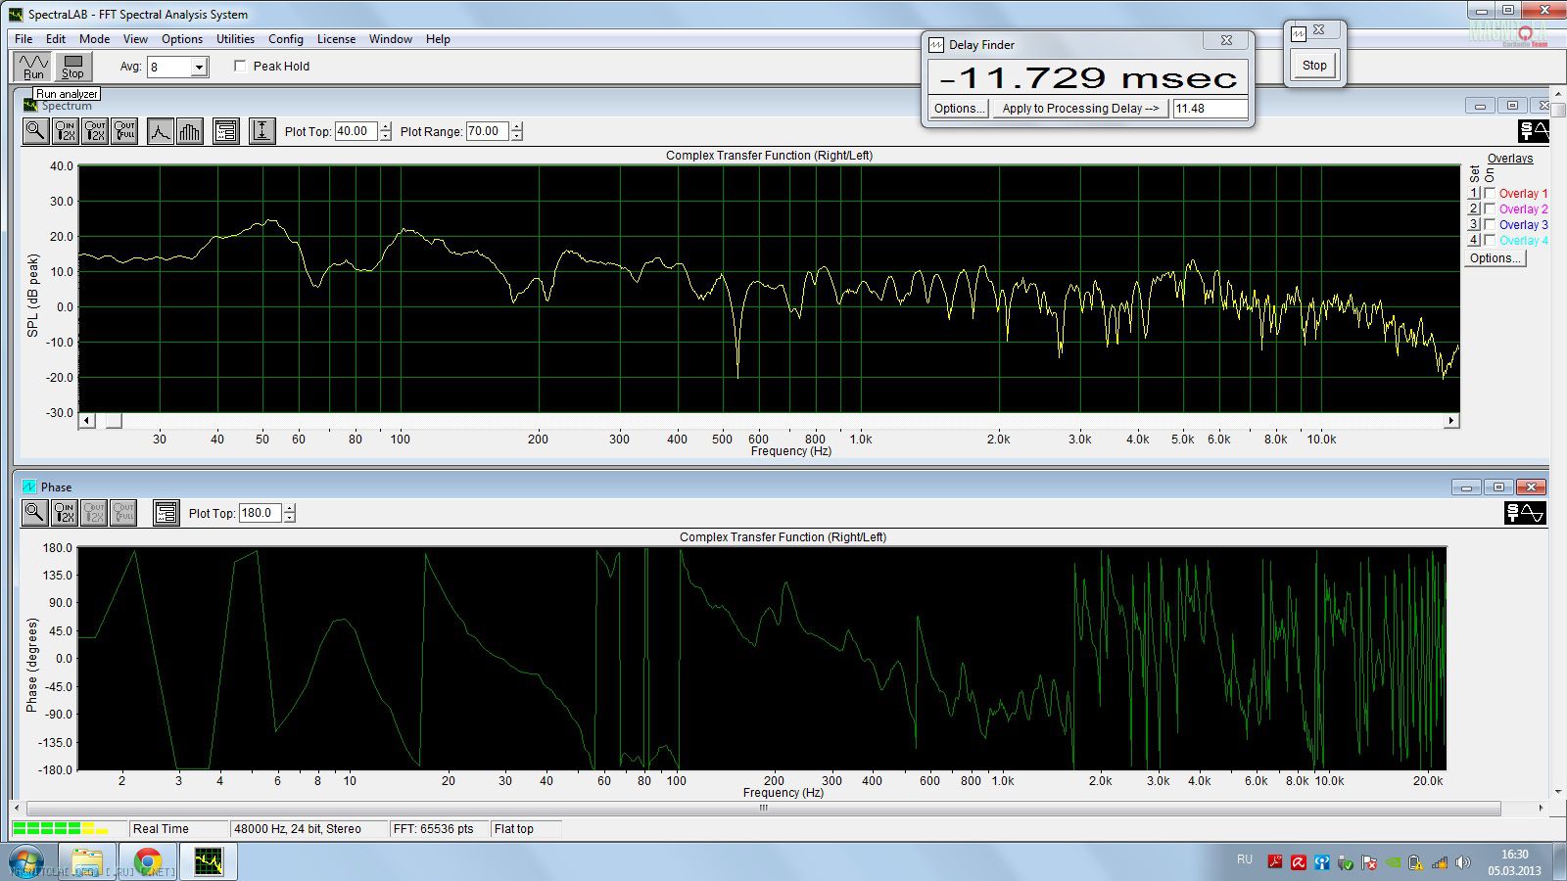The width and height of the screenshot is (1567, 881).
Task: Select the Spectrum zoom magnifier tool
Action: [35, 131]
